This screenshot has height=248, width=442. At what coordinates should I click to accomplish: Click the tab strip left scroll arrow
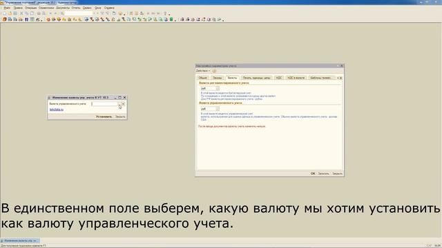coord(338,78)
